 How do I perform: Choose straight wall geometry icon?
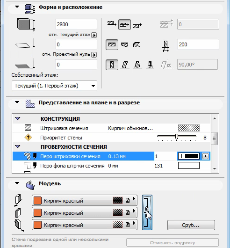[x=112, y=44]
